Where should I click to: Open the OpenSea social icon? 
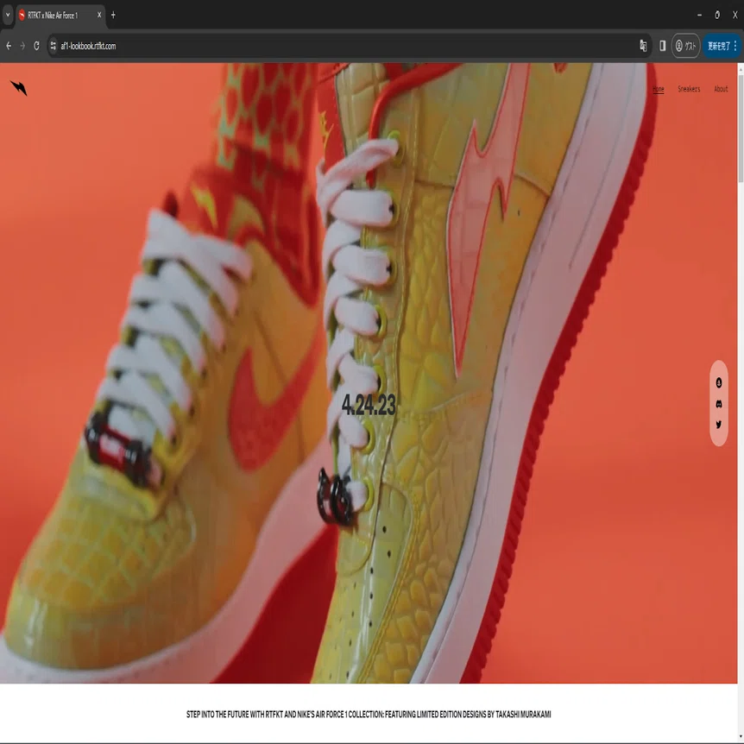tap(719, 383)
